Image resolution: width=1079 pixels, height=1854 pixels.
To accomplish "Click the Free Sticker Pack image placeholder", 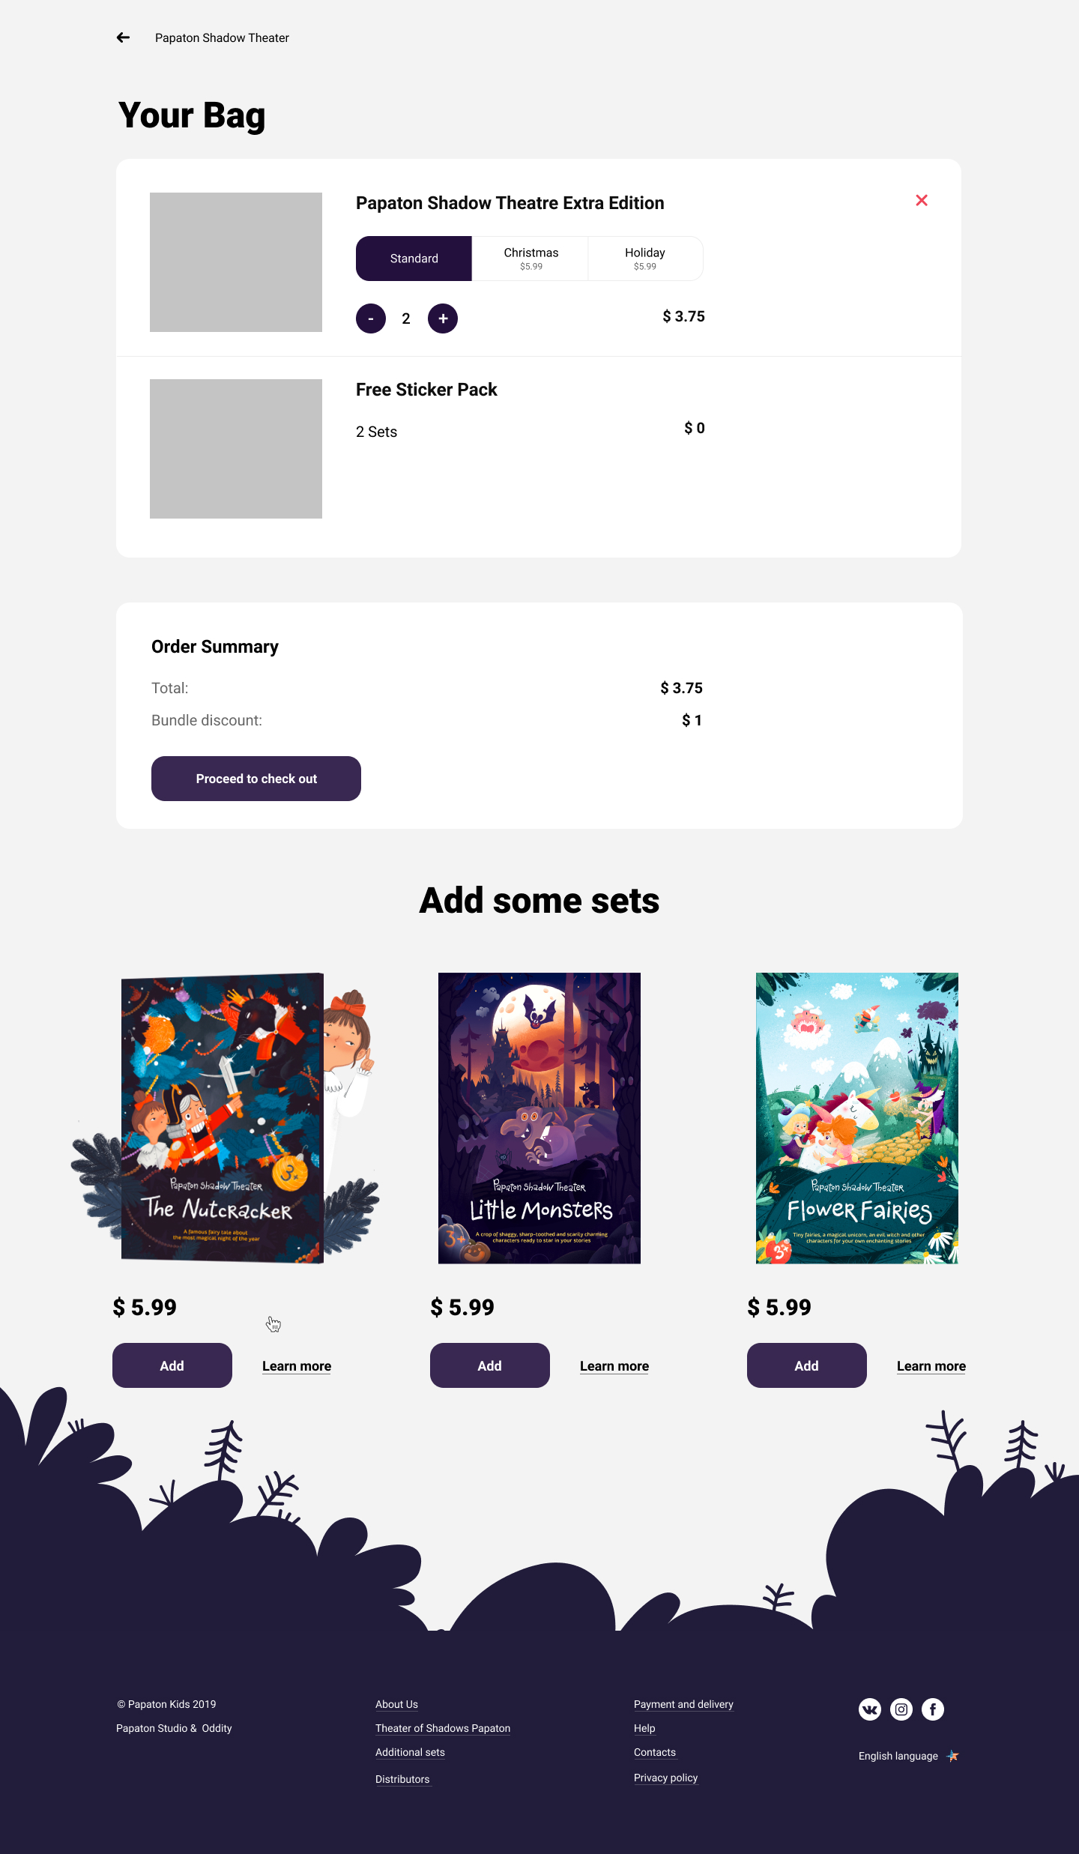I will pos(236,449).
